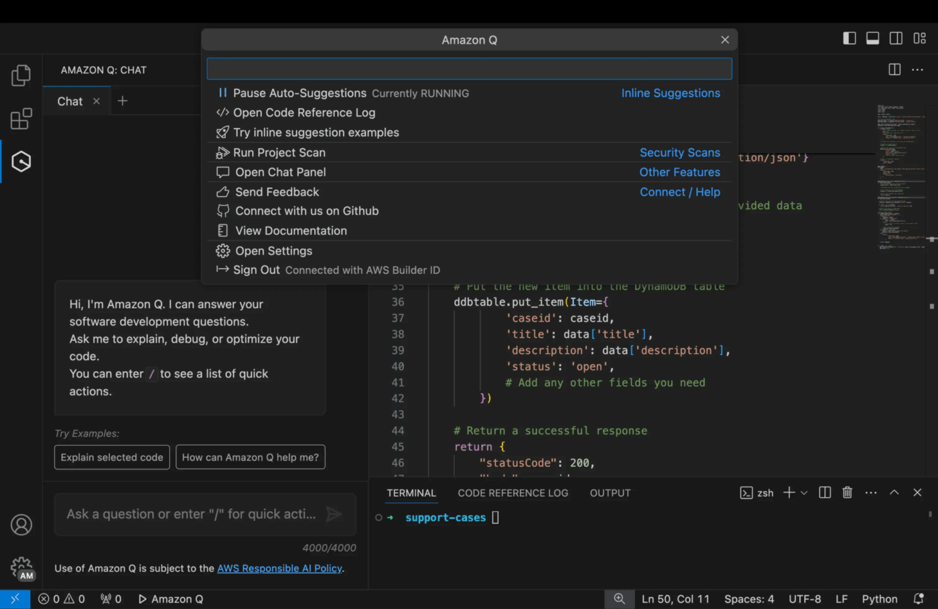Send the chat message with arrow icon
The height and width of the screenshot is (609, 938).
[334, 515]
